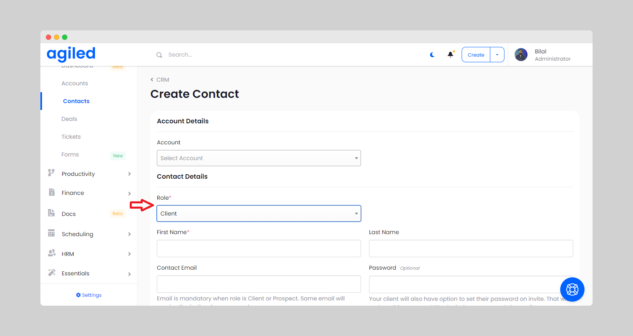The width and height of the screenshot is (633, 336).
Task: Click the Scheduling calendar icon
Action: pos(51,233)
